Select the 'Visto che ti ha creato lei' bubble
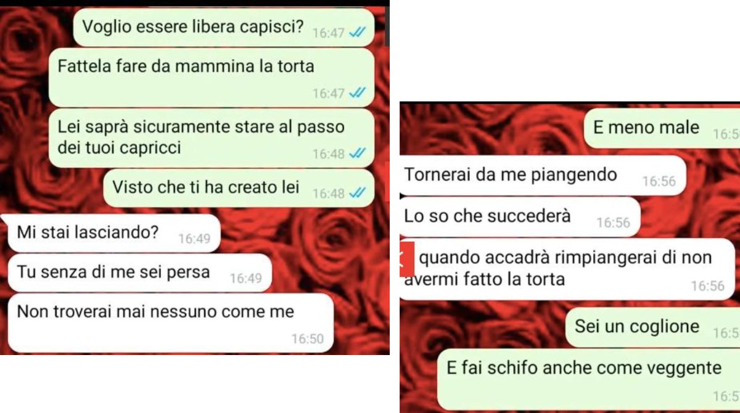This screenshot has width=740, height=413. click(239, 189)
